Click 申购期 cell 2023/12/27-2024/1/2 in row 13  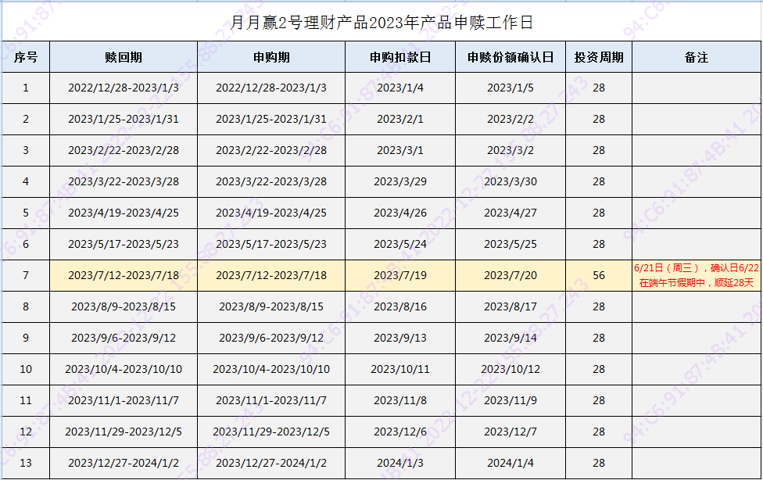coord(271,463)
